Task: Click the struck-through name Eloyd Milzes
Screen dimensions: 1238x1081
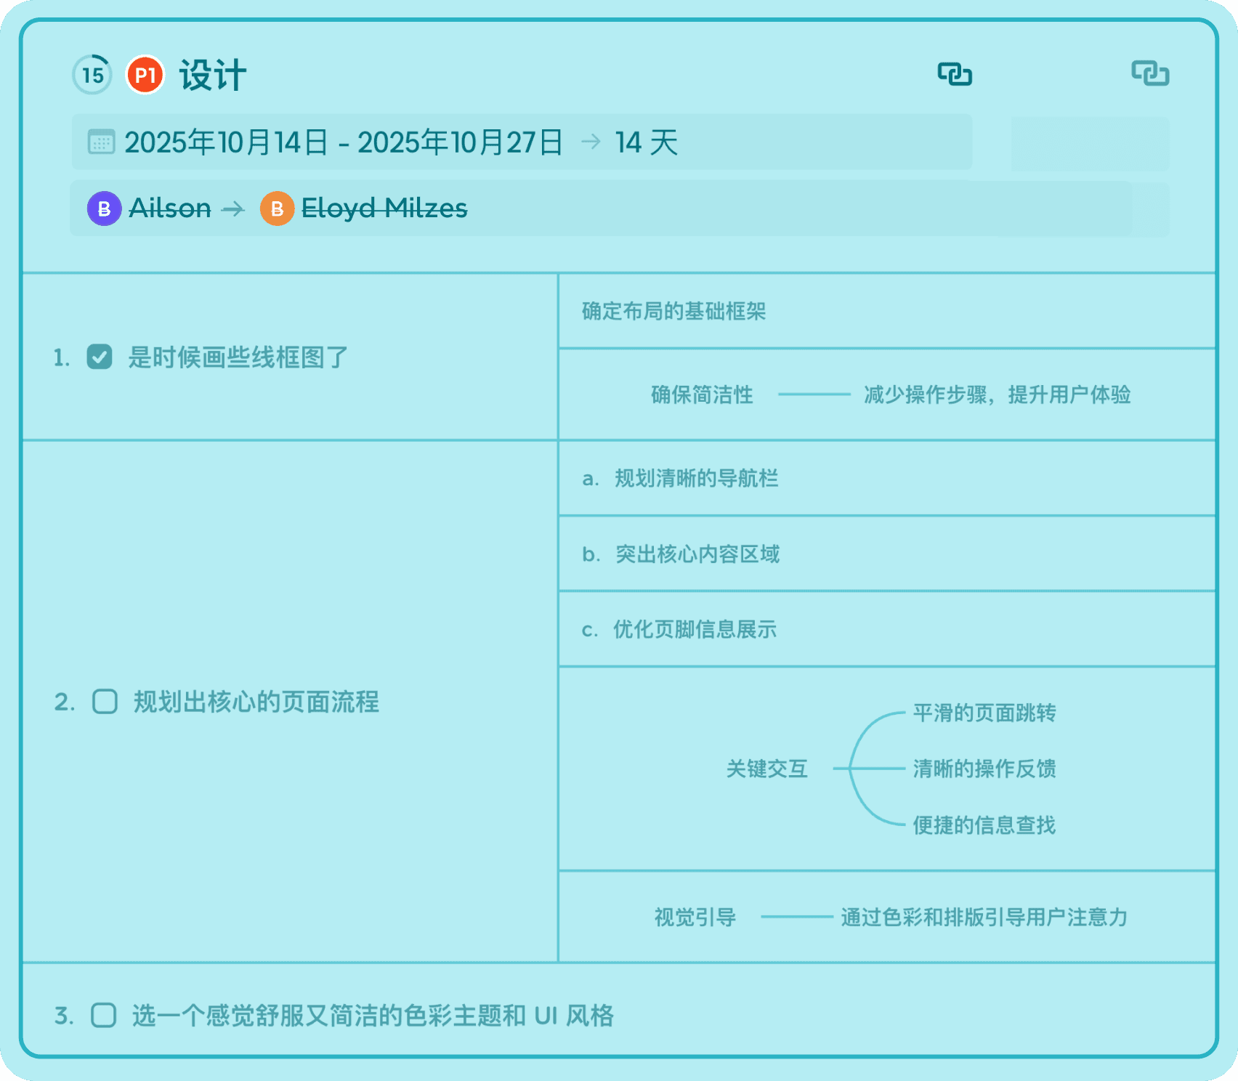Action: point(384,208)
